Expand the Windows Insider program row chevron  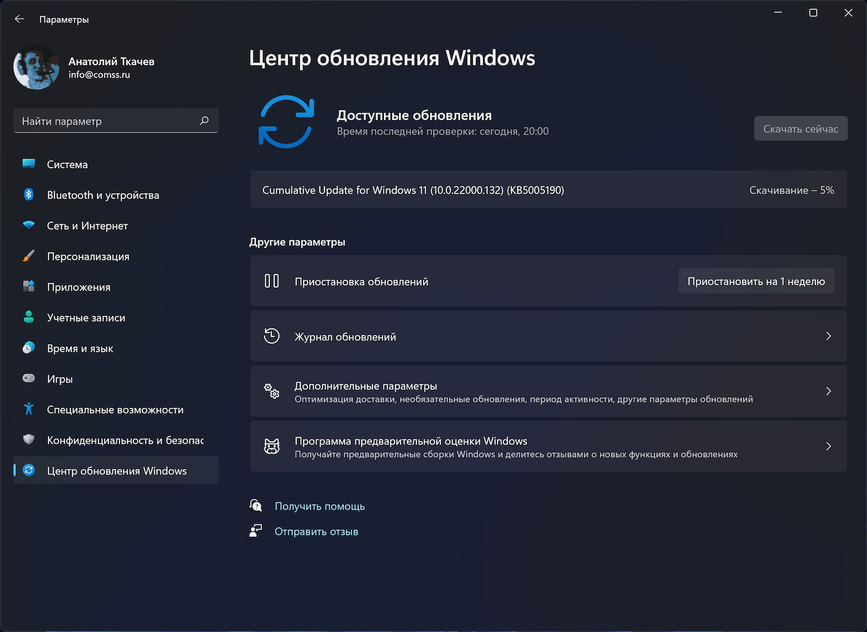(x=828, y=446)
